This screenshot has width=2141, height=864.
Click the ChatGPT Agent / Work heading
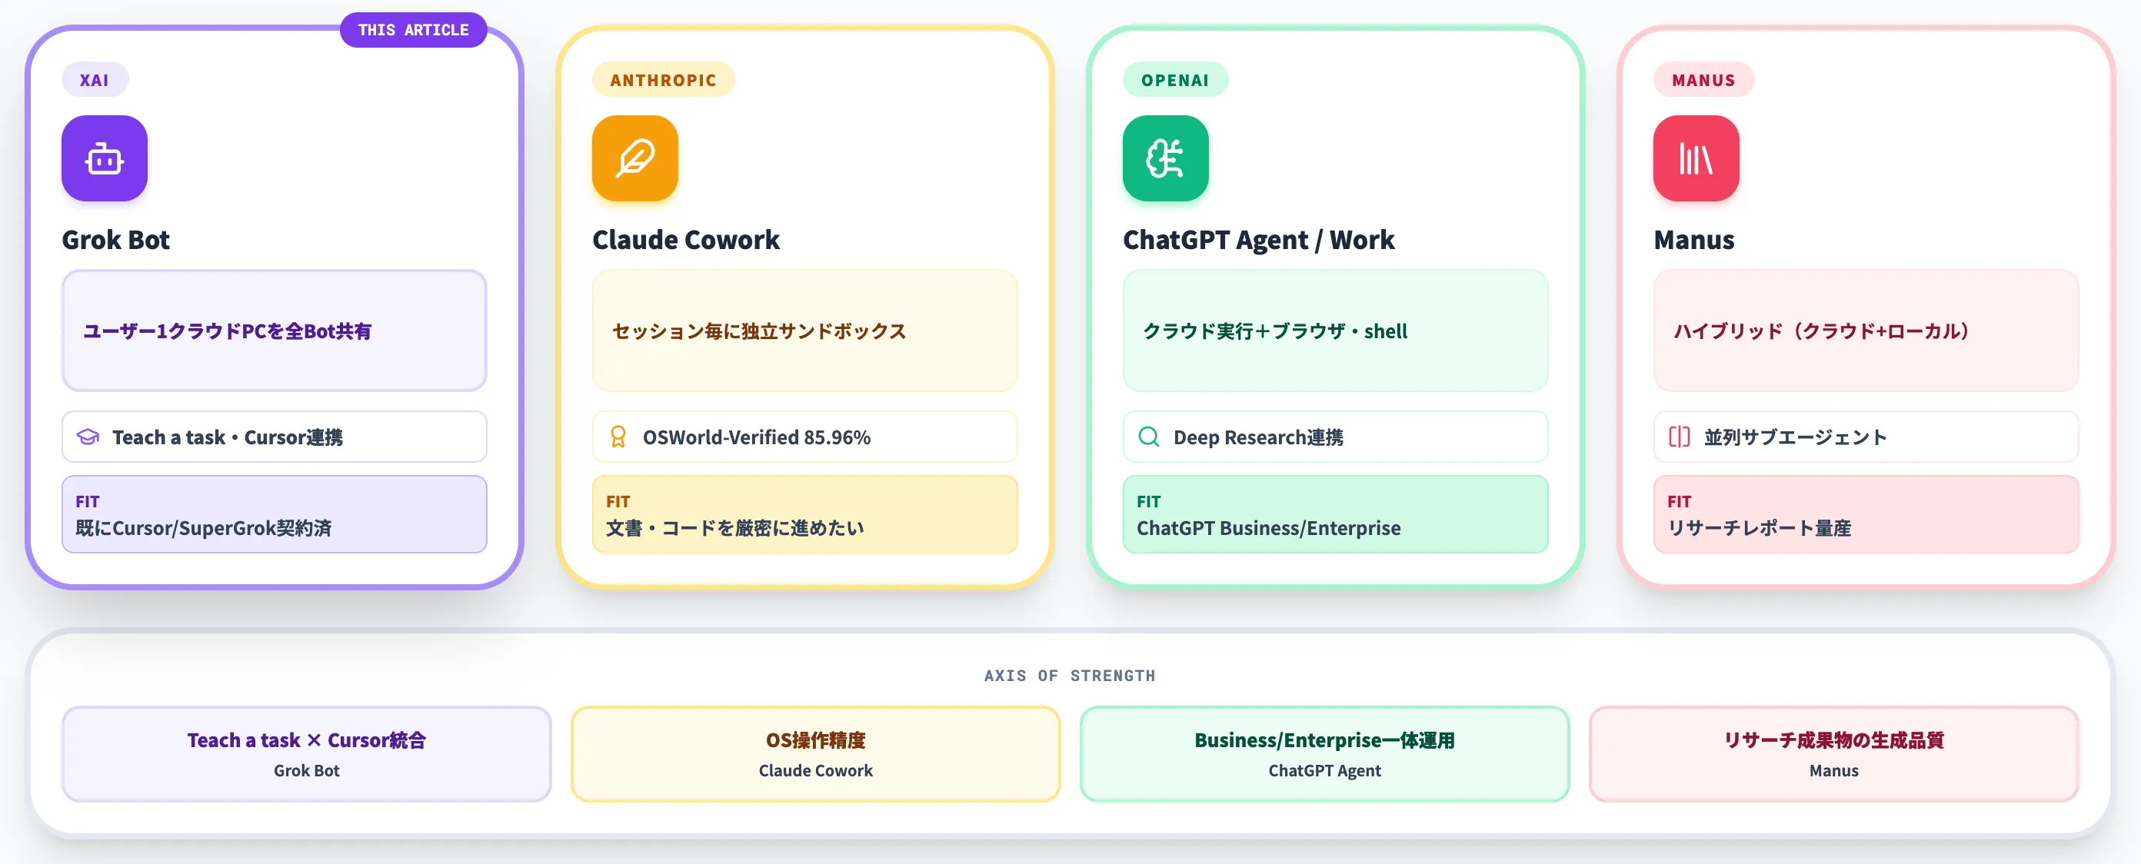click(x=1258, y=239)
